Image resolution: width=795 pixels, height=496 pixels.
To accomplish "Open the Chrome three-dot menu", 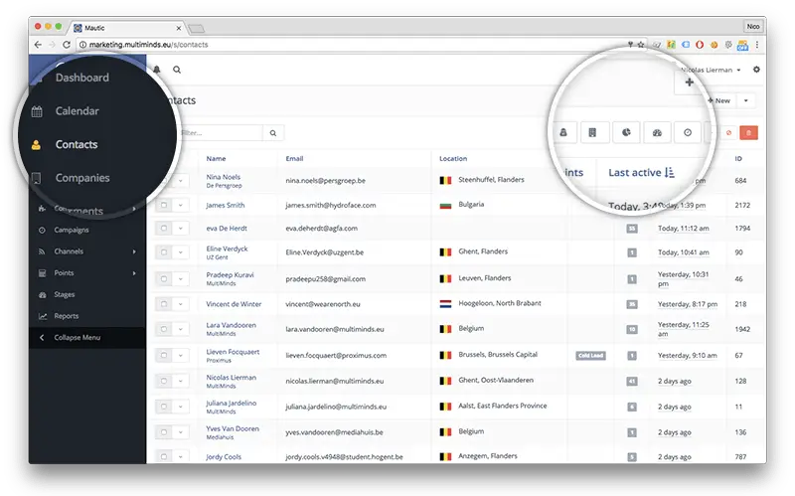I will coord(757,45).
